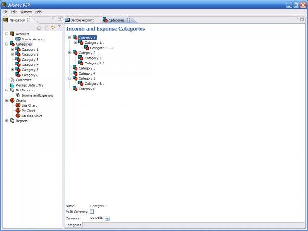Open the File menu
This screenshot has height=231, width=308.
click(x=5, y=12)
